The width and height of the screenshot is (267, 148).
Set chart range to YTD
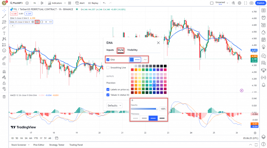(36, 138)
